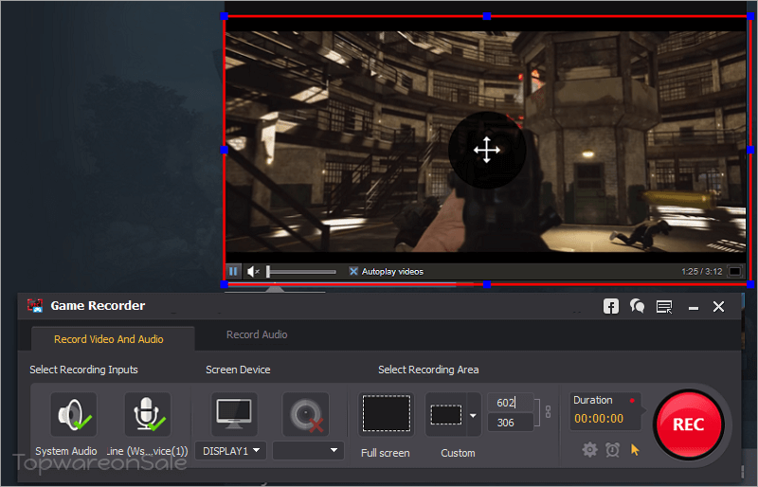Click the bottom-left blue corner handle
Screen dimensions: 758x487
click(224, 284)
